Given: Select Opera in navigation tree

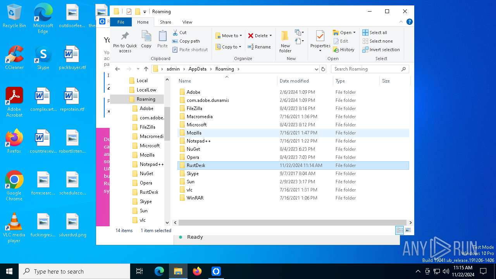Looking at the screenshot, I should coord(146,183).
